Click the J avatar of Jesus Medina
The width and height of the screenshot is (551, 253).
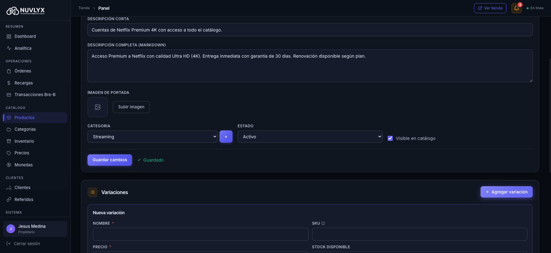coord(11,229)
